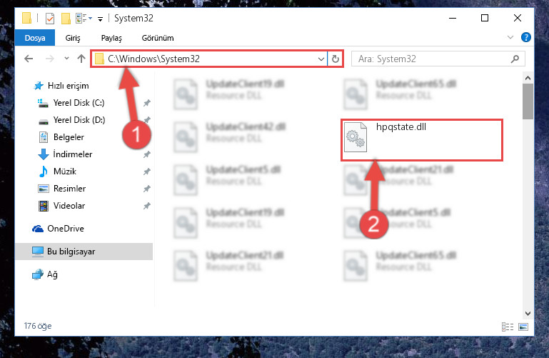Switch to details view button

(x=508, y=327)
